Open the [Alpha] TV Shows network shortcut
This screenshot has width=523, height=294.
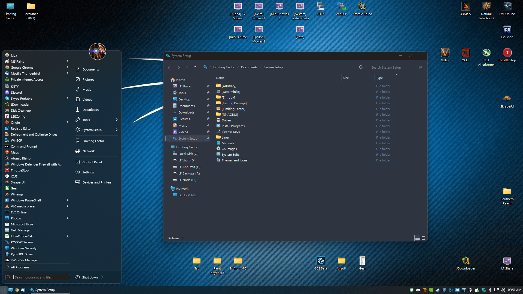point(238,11)
